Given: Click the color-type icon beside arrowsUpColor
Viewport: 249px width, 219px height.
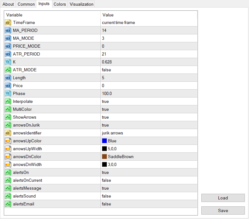Looking at the screenshot, I should point(8,141).
